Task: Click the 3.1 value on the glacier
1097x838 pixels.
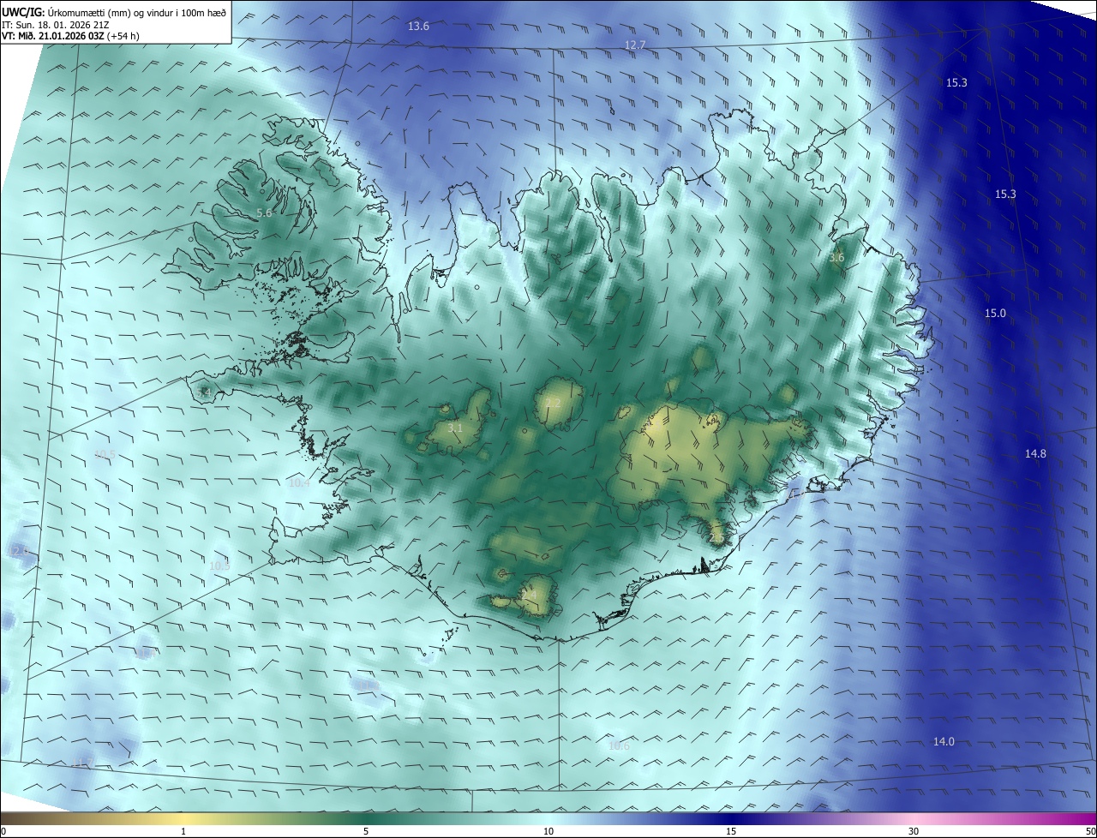Action: click(455, 428)
